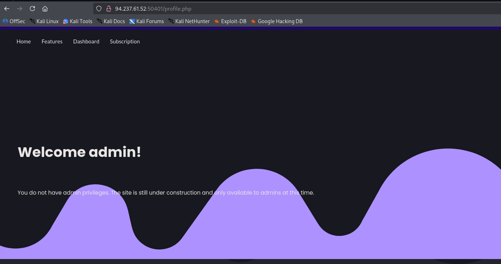Open the shield tracking protection icon
501x264 pixels.
(x=99, y=9)
